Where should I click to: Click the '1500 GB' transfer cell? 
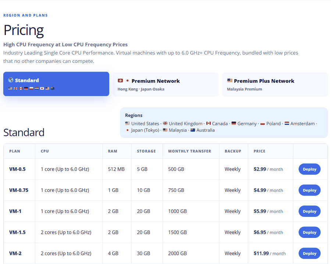point(178,232)
